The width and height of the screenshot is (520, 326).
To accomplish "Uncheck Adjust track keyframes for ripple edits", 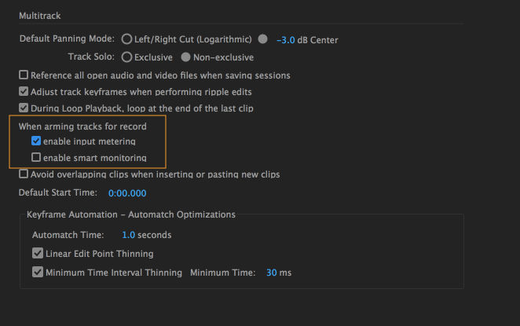I will point(24,92).
